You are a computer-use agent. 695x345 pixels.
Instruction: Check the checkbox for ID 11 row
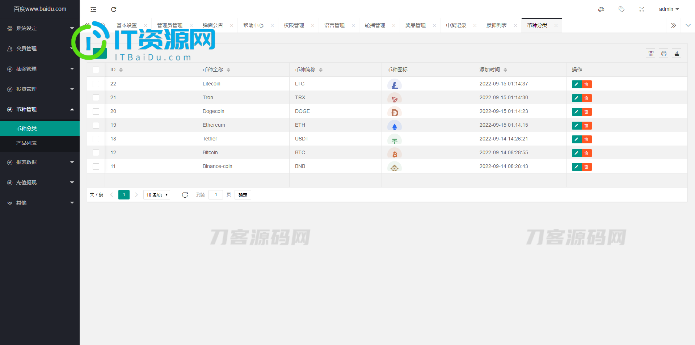coord(96,167)
